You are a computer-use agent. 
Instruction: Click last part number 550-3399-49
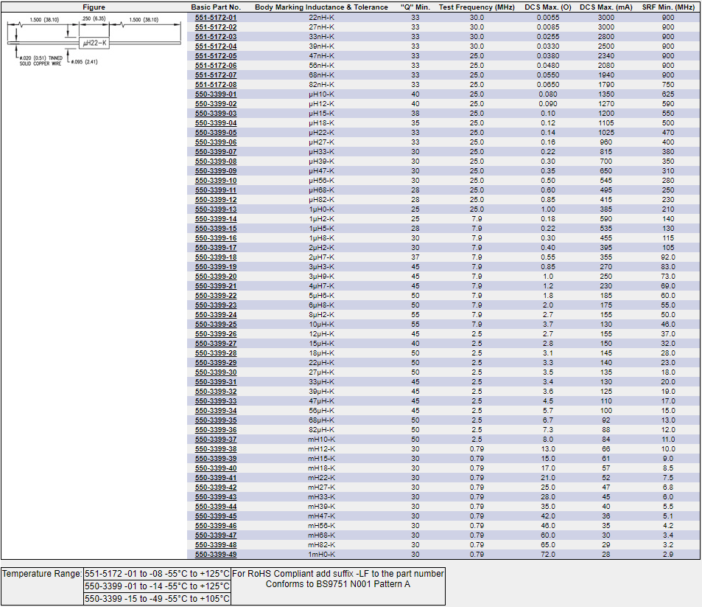tap(216, 554)
